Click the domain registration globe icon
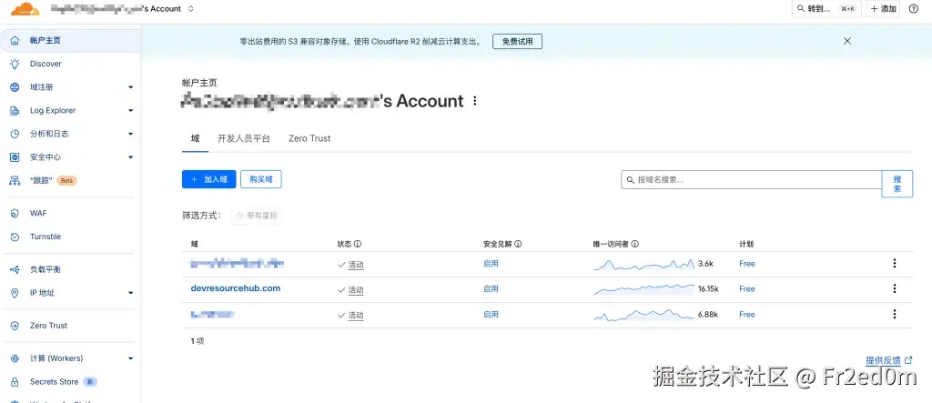Screen dimensions: 932x403 coord(15,87)
